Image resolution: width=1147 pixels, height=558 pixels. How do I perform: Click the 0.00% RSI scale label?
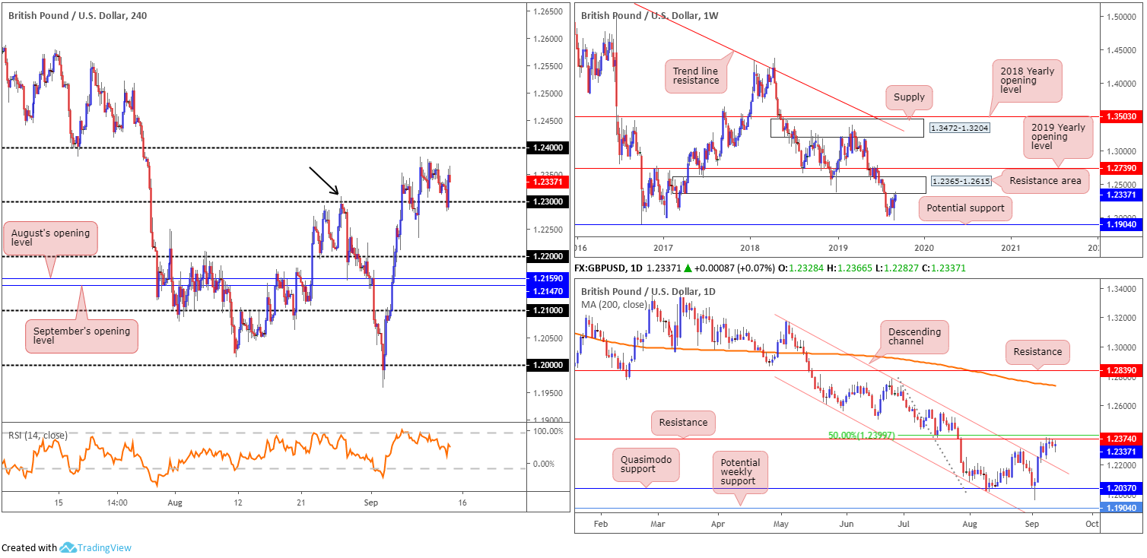(x=544, y=464)
